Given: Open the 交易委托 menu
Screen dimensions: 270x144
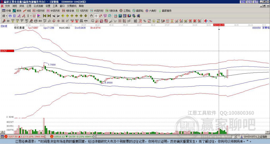Looking at the screenshot, I should pos(72,6).
